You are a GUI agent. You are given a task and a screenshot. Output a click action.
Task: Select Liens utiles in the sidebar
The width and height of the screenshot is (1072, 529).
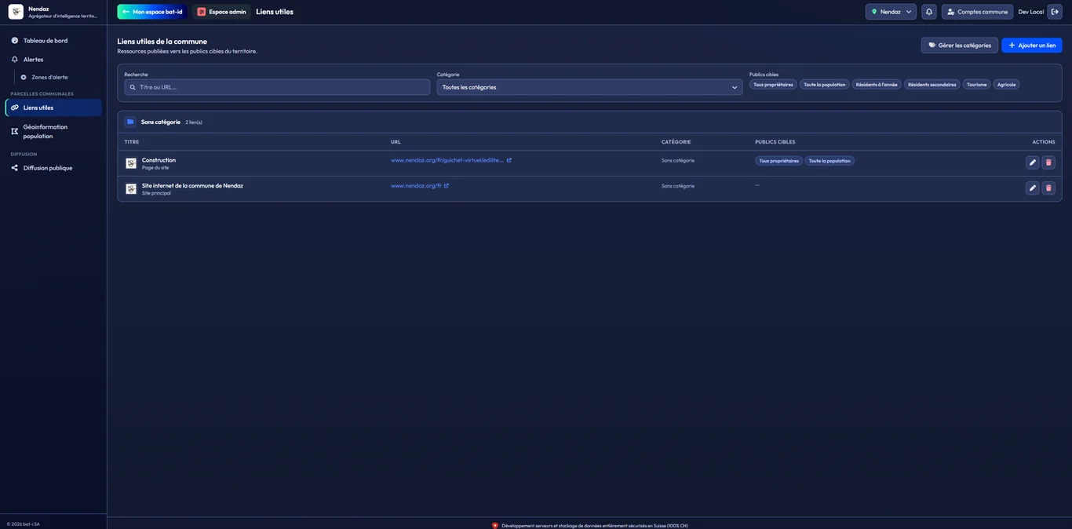coord(53,108)
